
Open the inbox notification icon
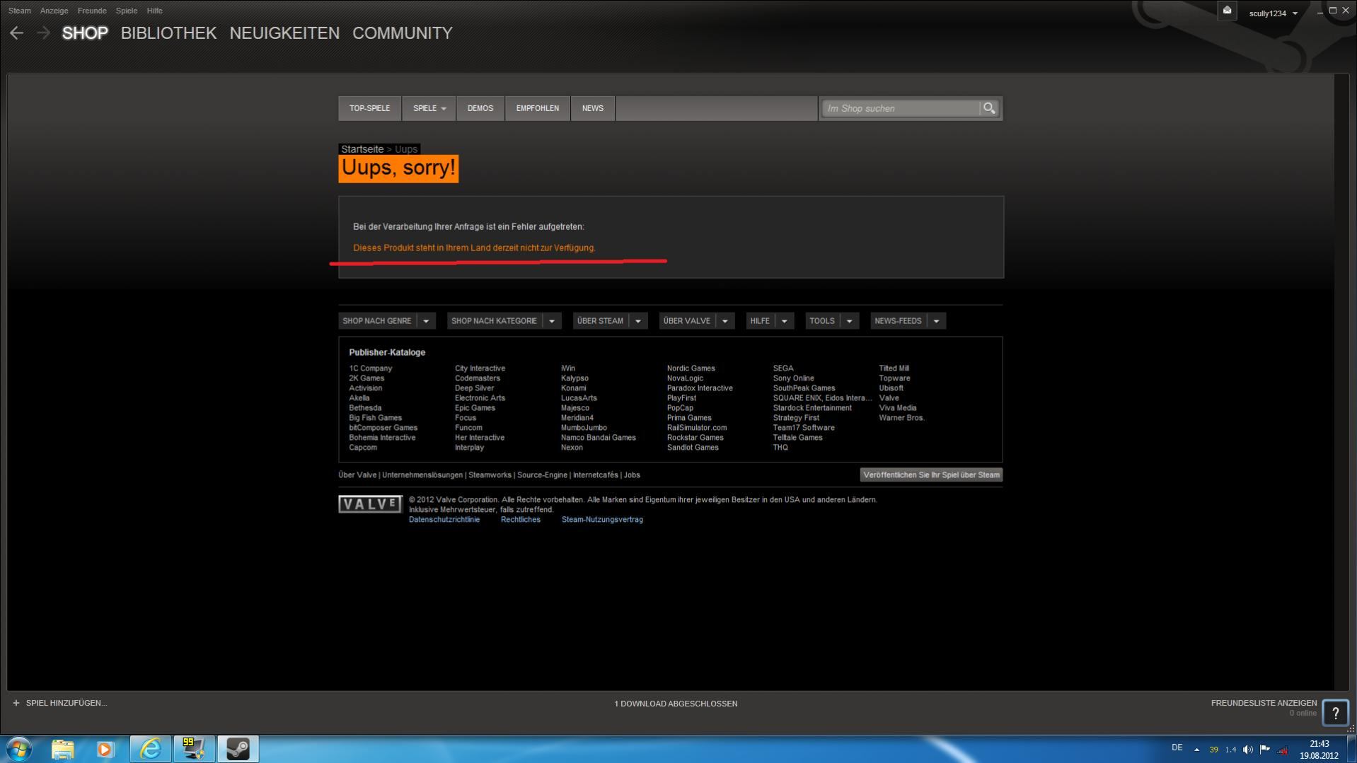point(1227,11)
